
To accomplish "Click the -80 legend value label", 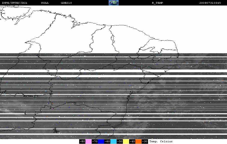I will pyautogui.click(x=82, y=141).
